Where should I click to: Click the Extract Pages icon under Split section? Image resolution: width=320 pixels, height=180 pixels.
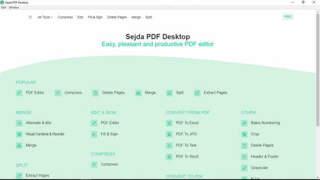[x=19, y=176]
